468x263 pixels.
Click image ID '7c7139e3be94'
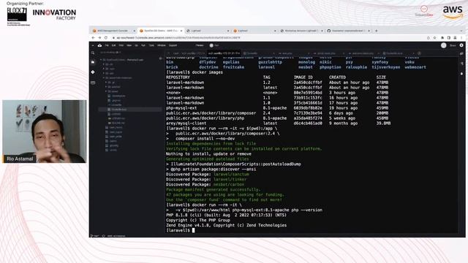click(308, 113)
